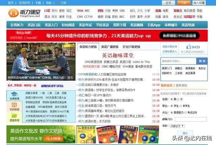Screen dimensions: 216x145
Task: Open 英语考试 in main navigation
Action: click(x=85, y=25)
